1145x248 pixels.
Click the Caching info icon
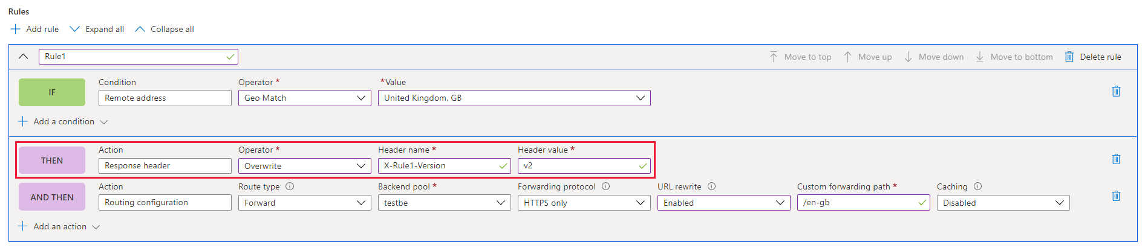(x=977, y=186)
